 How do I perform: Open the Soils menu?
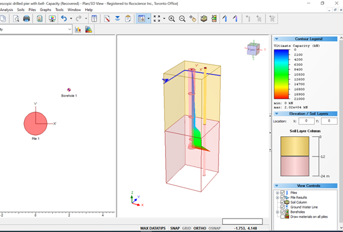(x=21, y=10)
